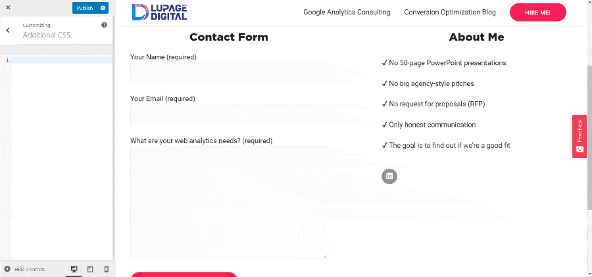
Task: Click the Publish button
Action: pos(85,8)
